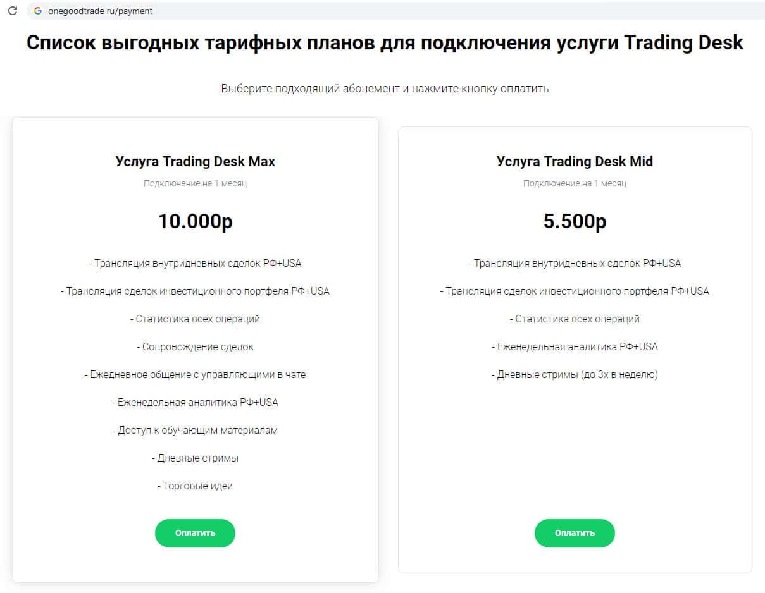765x593 pixels.
Task: Click 'Еженедельная аналитика РФ+USA' in Mid plan
Action: coord(575,346)
